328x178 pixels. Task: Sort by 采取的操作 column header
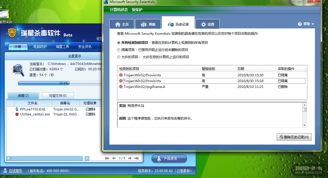click(x=290, y=69)
